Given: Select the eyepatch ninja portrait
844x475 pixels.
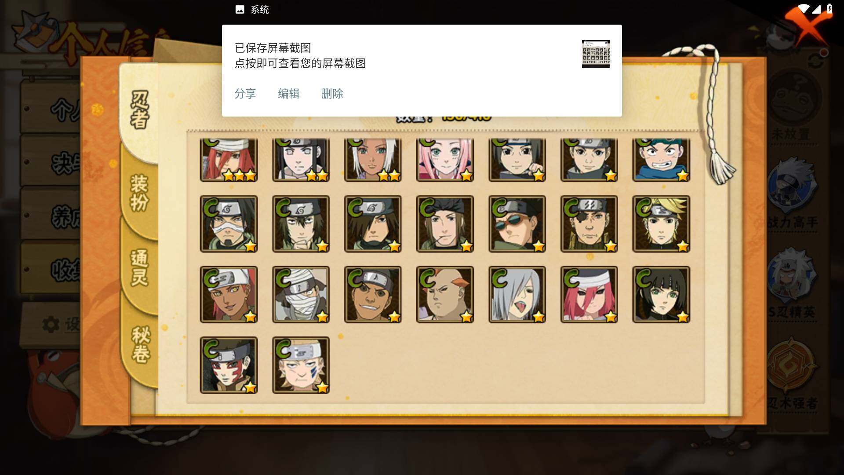Looking at the screenshot, I should point(589,224).
